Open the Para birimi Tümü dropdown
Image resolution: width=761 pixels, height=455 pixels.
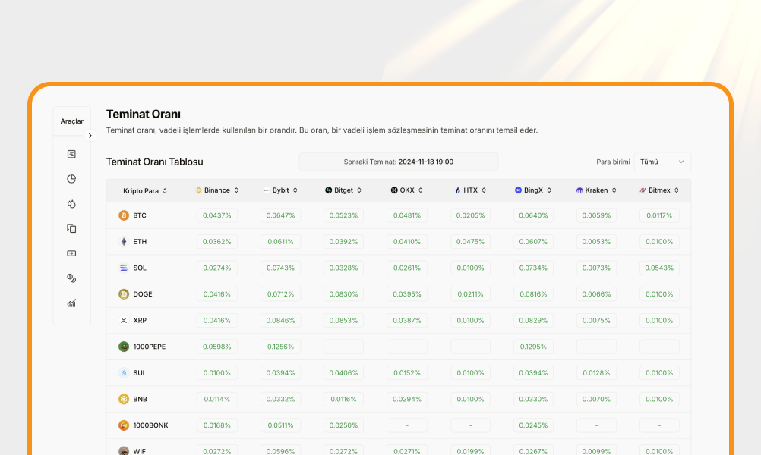tap(662, 162)
